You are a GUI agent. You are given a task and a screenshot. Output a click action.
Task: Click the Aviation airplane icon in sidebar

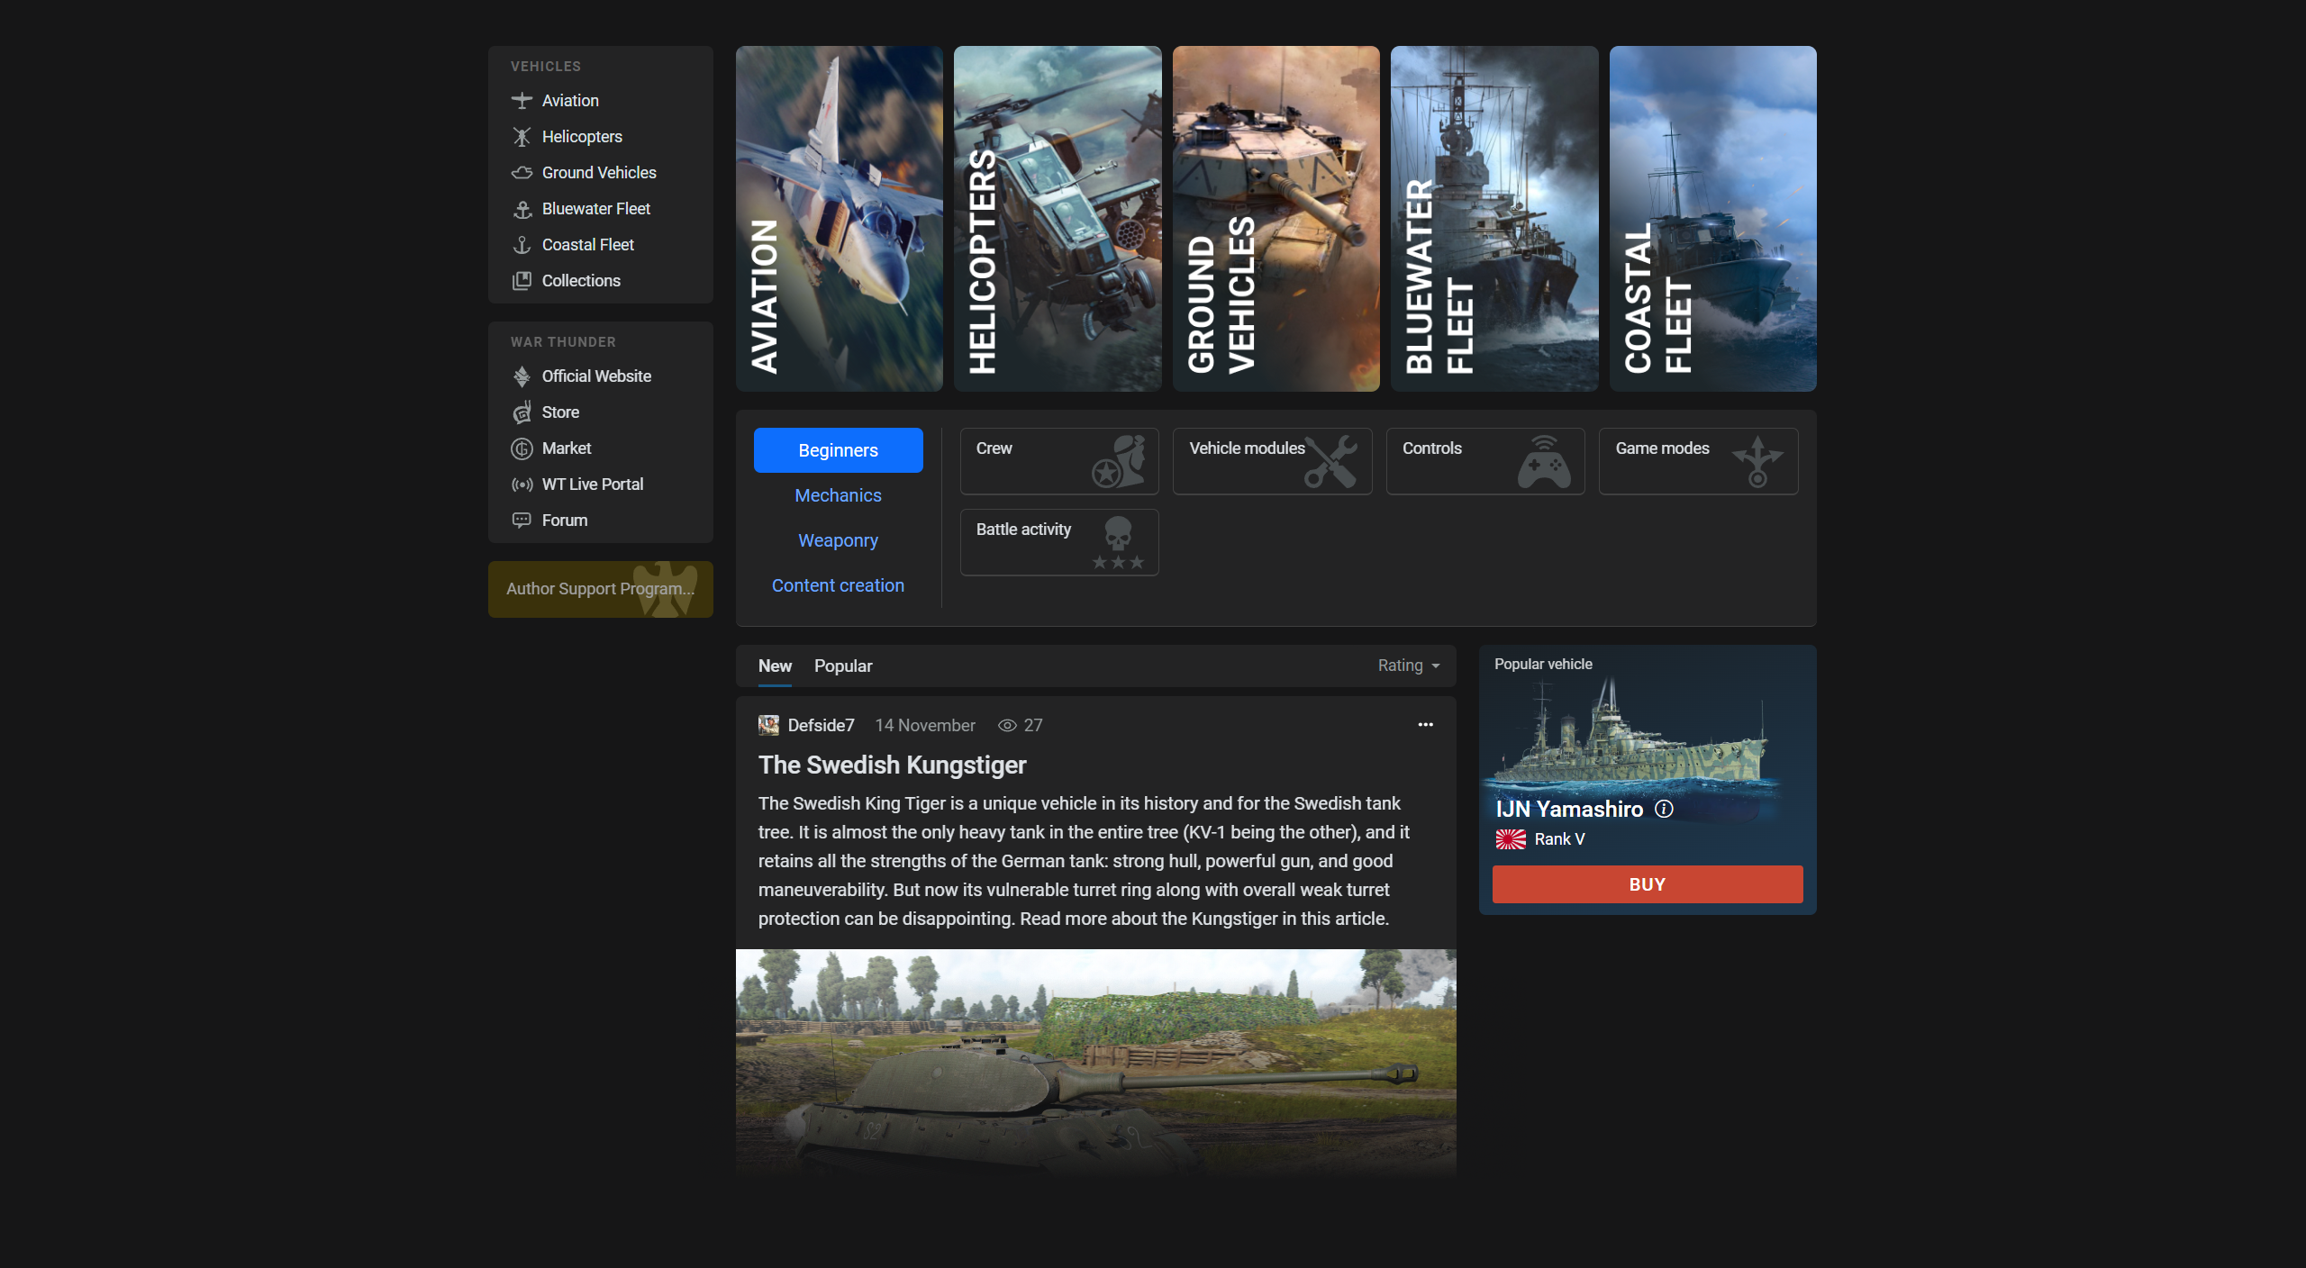[522, 101]
